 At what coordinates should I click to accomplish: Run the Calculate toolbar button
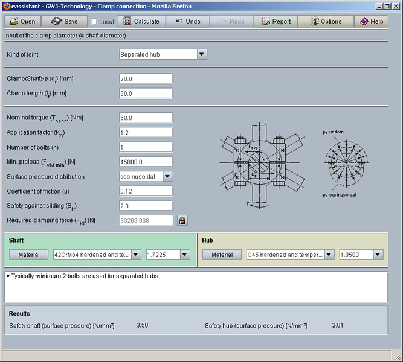(142, 21)
